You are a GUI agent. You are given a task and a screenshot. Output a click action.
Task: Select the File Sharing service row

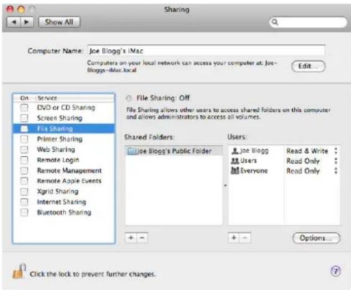(x=64, y=129)
